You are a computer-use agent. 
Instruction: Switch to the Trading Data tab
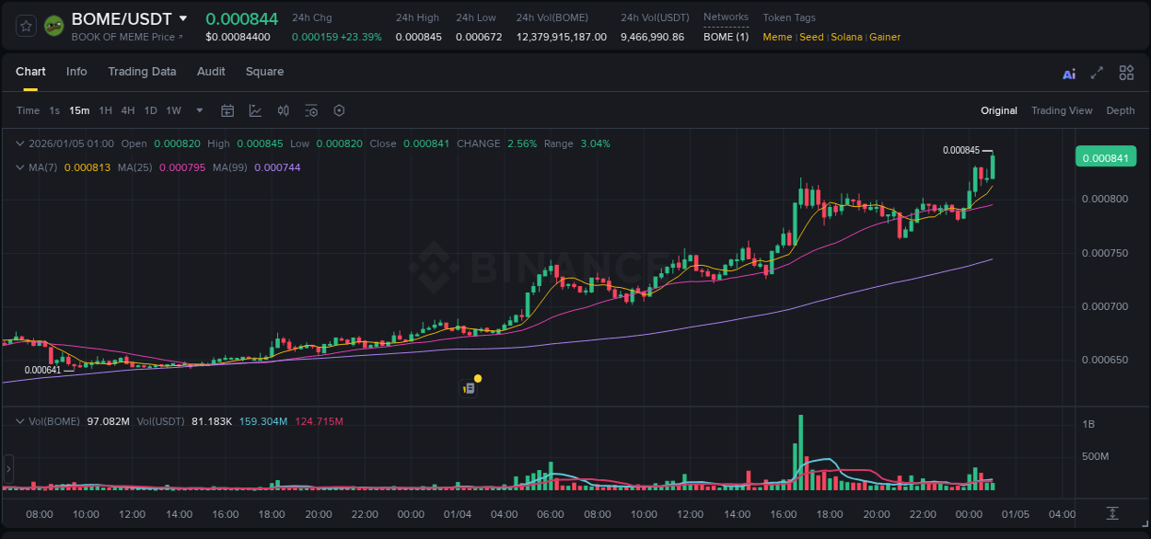click(142, 72)
